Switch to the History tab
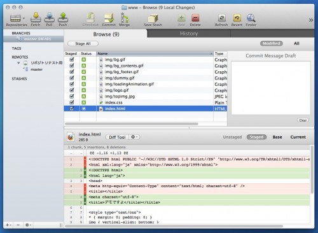The height and width of the screenshot is (233, 318). point(189,34)
